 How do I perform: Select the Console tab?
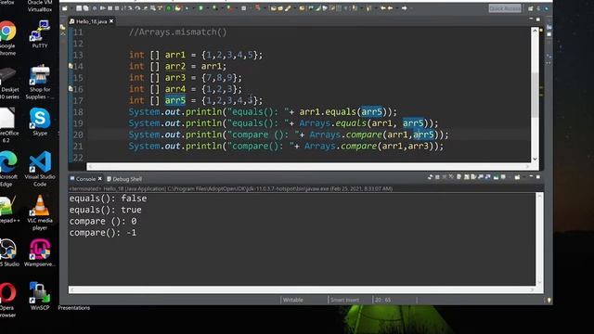[85, 179]
